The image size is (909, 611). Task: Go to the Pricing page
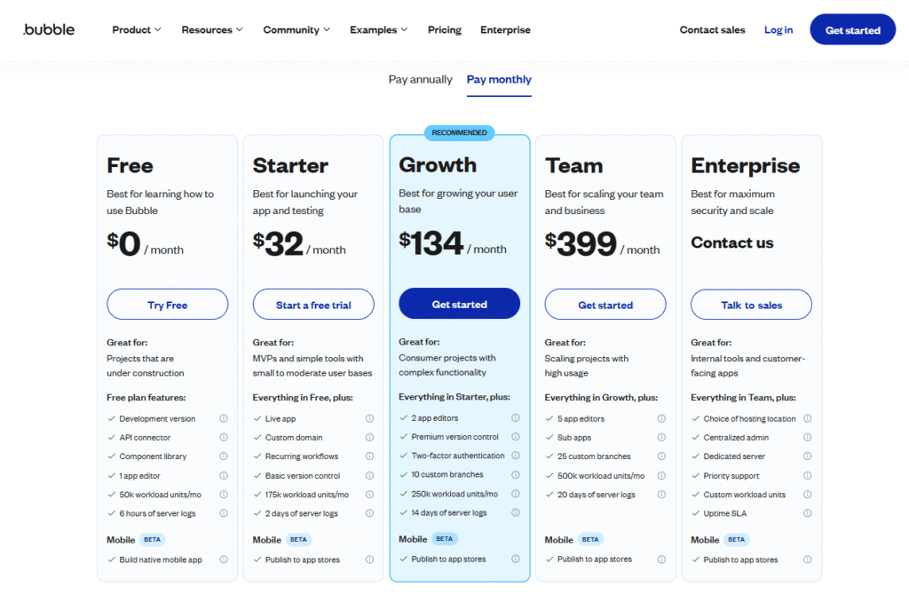(x=445, y=29)
